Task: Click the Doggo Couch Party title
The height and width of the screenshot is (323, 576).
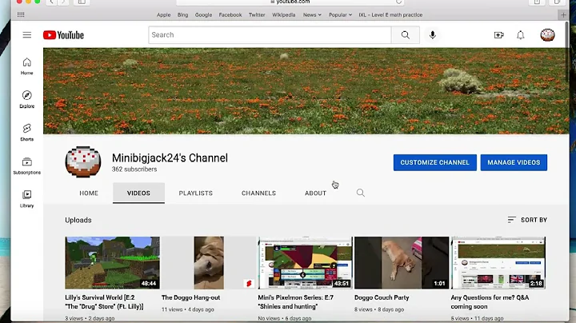Action: 382,297
